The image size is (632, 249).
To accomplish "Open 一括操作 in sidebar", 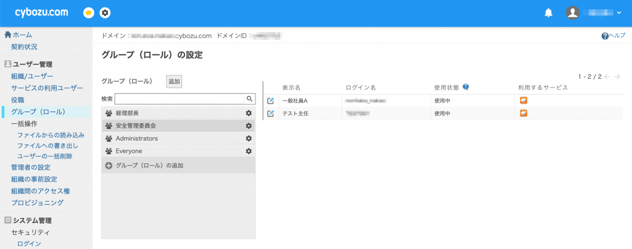I will click(24, 124).
